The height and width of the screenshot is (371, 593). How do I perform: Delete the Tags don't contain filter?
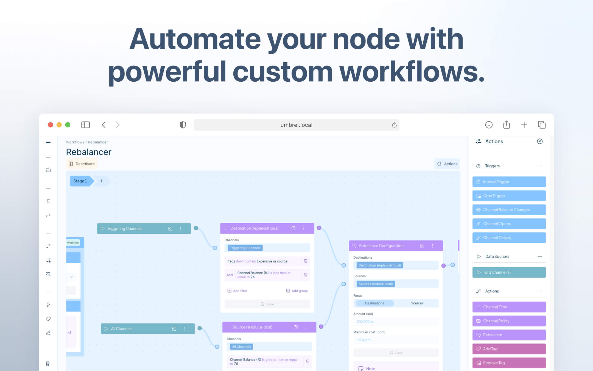coord(306,261)
